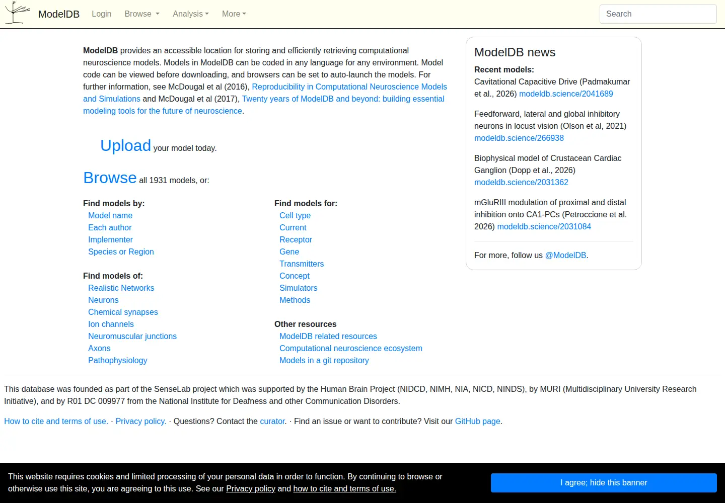Open the Concept listing
This screenshot has height=503, width=725.
[x=295, y=276]
